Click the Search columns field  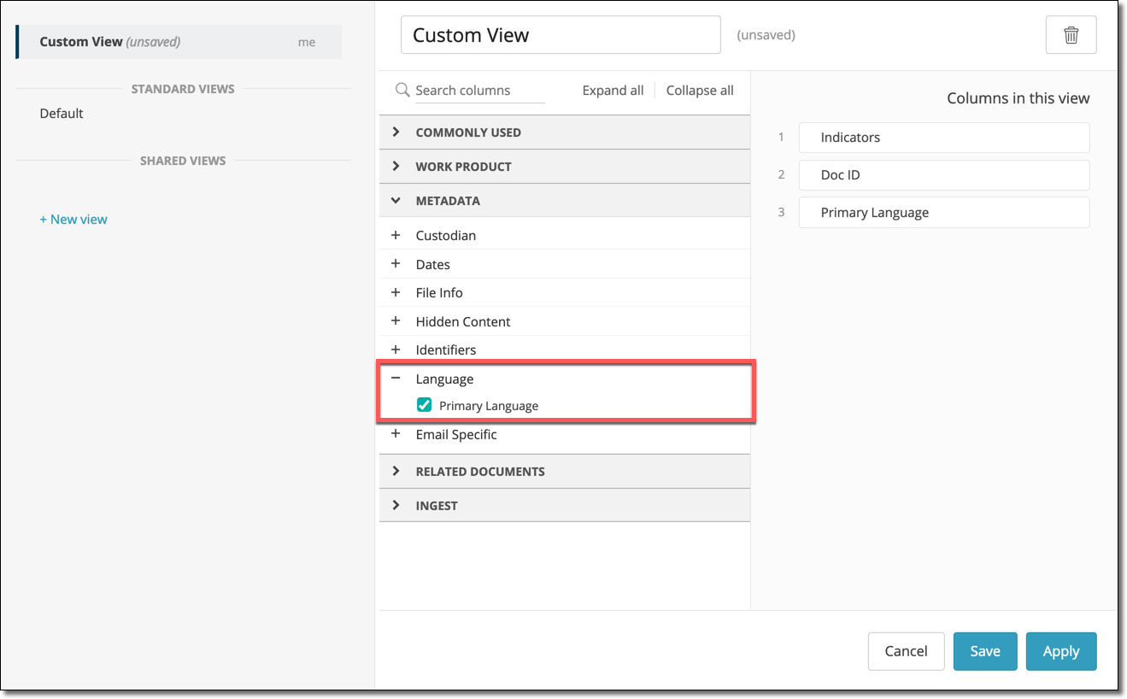(480, 91)
